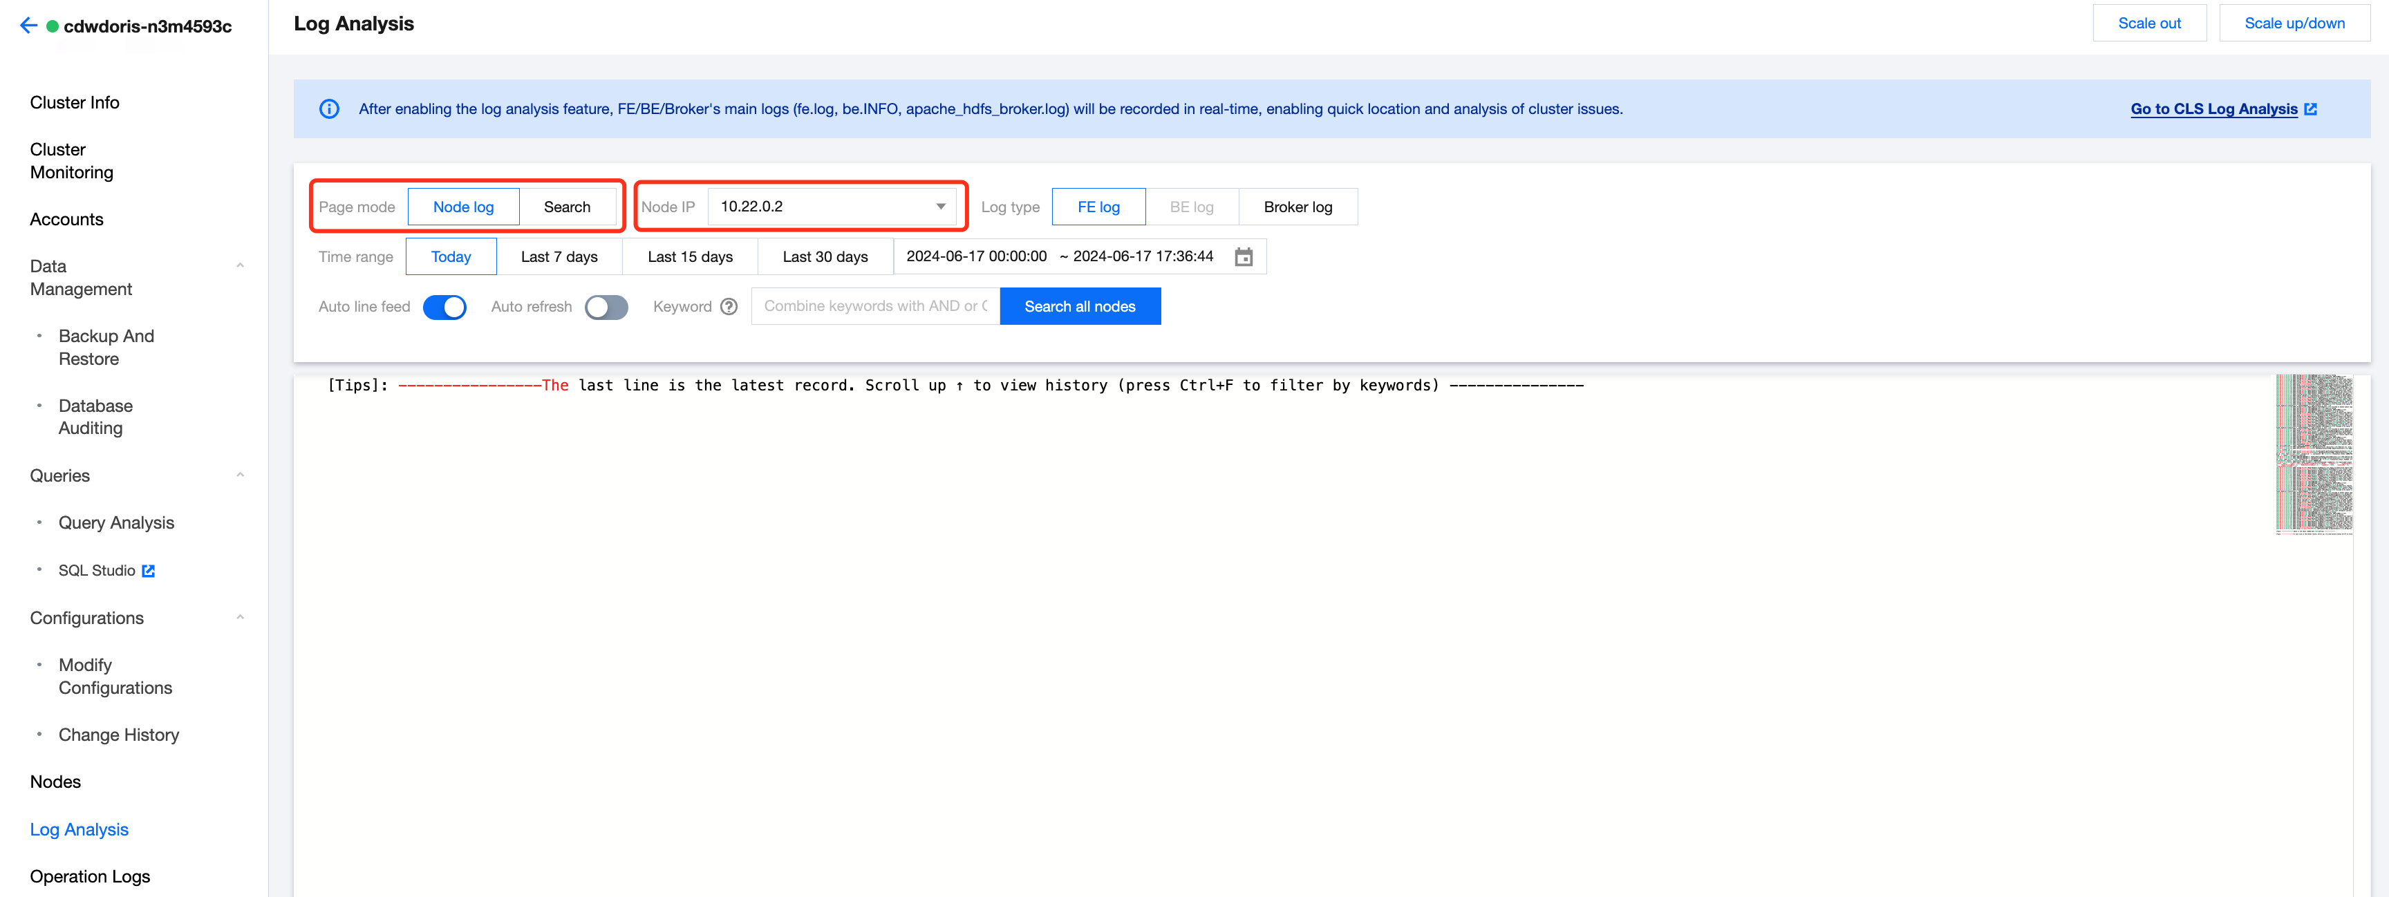Click the Keyword help question-mark icon
The image size is (2389, 897).
coord(729,306)
